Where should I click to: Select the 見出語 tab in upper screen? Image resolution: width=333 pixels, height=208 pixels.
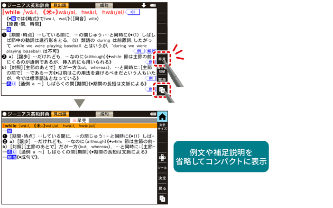pyautogui.click(x=60, y=5)
